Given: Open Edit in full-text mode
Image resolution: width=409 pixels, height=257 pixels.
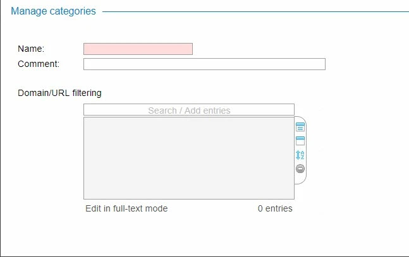Looking at the screenshot, I should click(126, 208).
